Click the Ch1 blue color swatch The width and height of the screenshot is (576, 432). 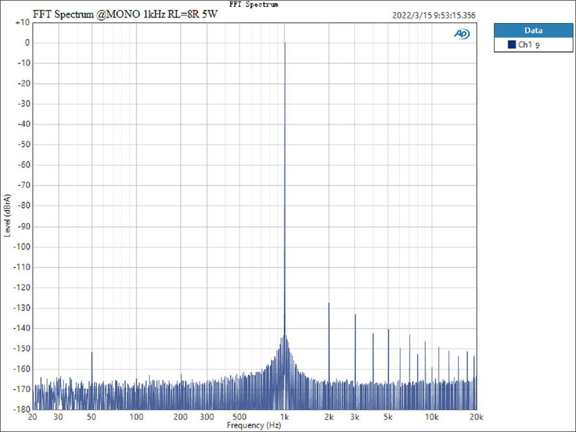512,45
